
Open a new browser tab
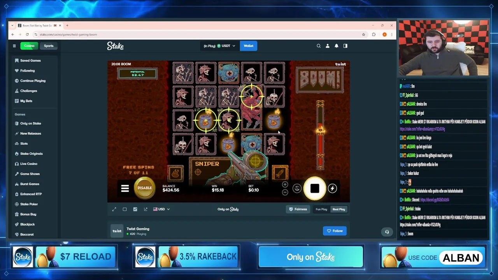67,26
